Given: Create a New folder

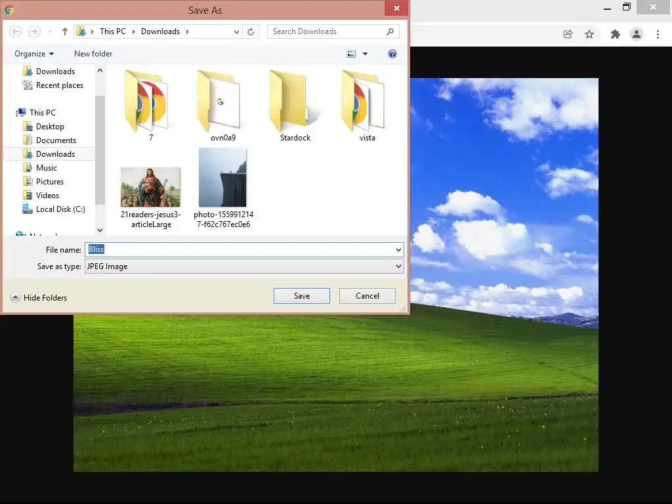Looking at the screenshot, I should (93, 54).
